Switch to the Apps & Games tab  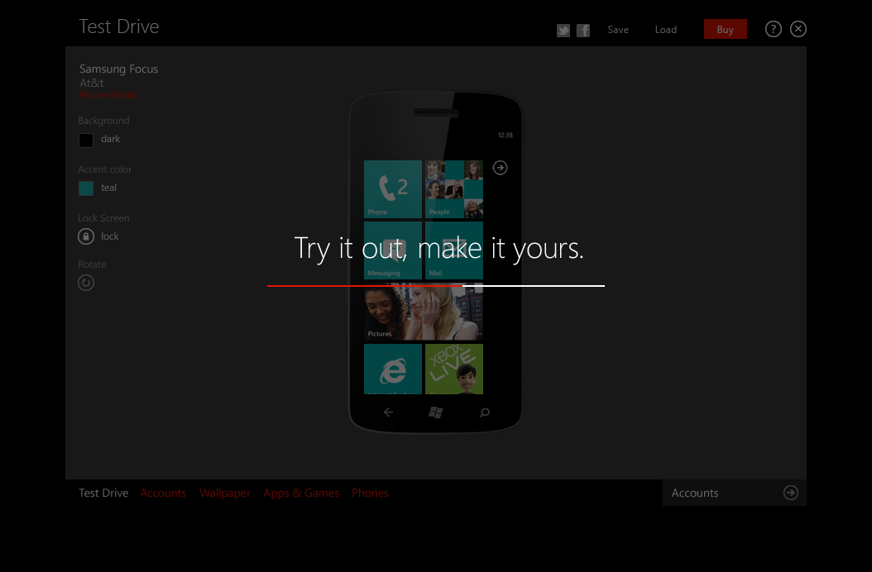pyautogui.click(x=301, y=493)
